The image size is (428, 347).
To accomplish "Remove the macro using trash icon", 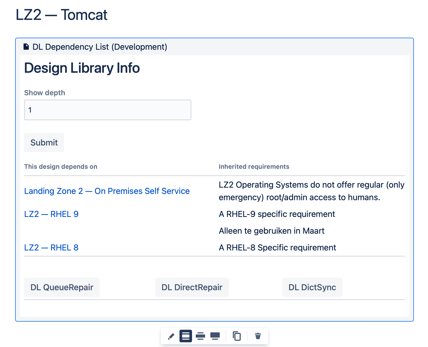I will coord(258,336).
